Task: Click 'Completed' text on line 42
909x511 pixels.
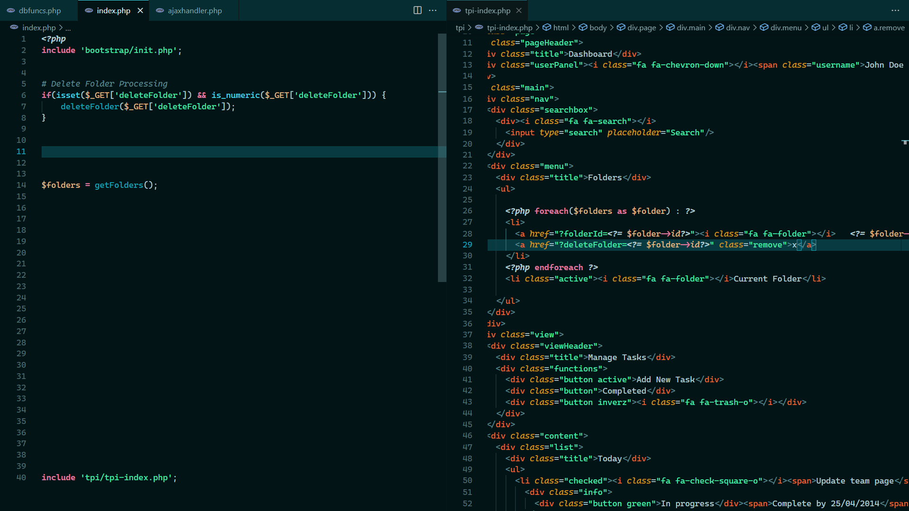Action: pos(624,391)
